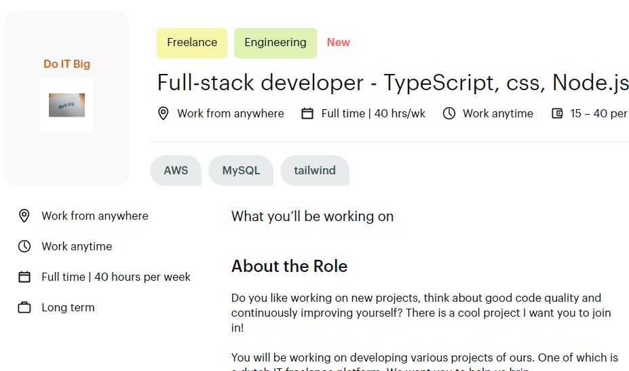Select the MySQL skill tag
Screen dimensions: 629x371
pyautogui.click(x=241, y=170)
